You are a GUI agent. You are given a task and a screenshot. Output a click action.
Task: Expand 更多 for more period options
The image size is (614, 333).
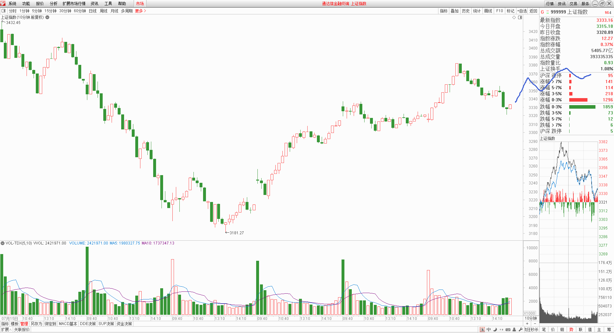click(x=140, y=11)
